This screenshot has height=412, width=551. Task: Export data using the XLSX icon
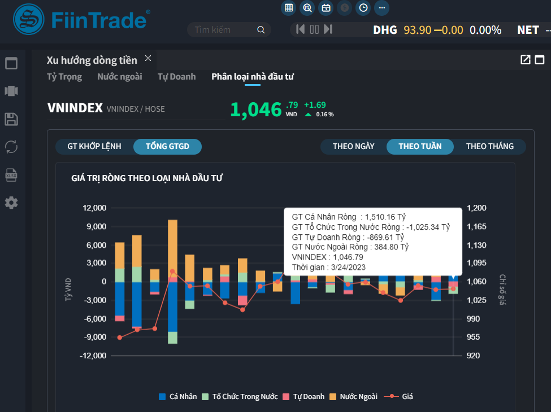11,175
